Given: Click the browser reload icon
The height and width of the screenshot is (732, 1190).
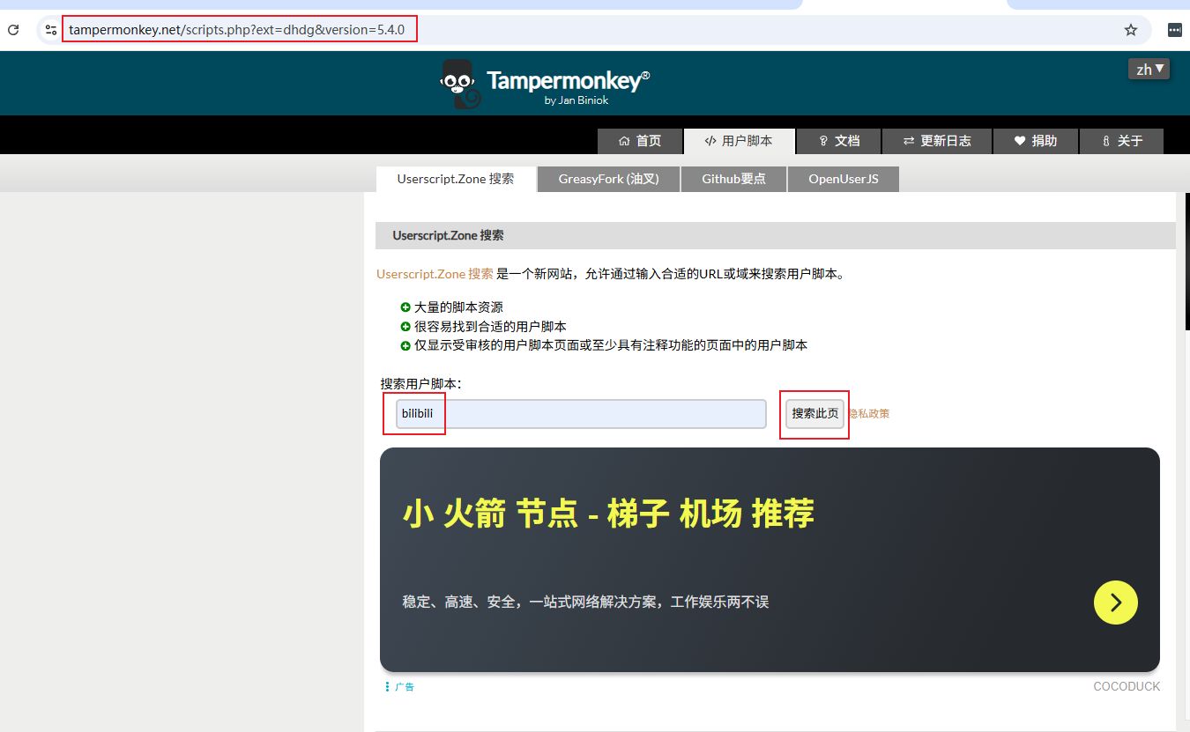Looking at the screenshot, I should coord(13,30).
